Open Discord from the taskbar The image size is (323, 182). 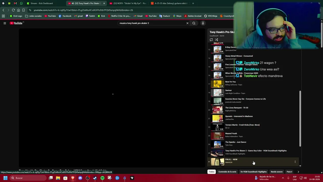[80, 178]
